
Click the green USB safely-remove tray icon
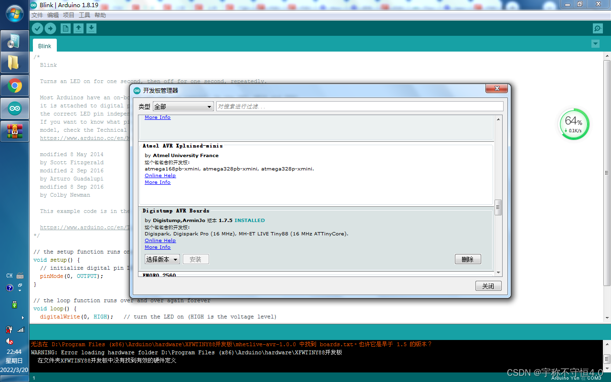click(x=14, y=305)
